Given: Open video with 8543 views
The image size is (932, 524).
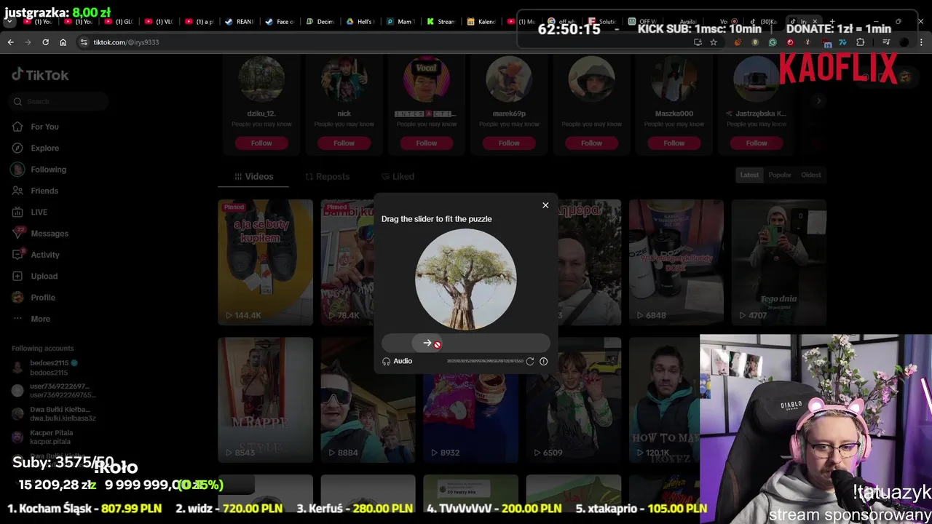Looking at the screenshot, I should pos(265,400).
